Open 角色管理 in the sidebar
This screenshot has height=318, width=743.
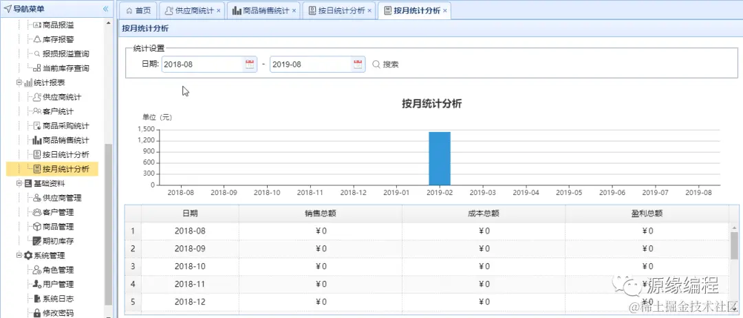point(58,270)
